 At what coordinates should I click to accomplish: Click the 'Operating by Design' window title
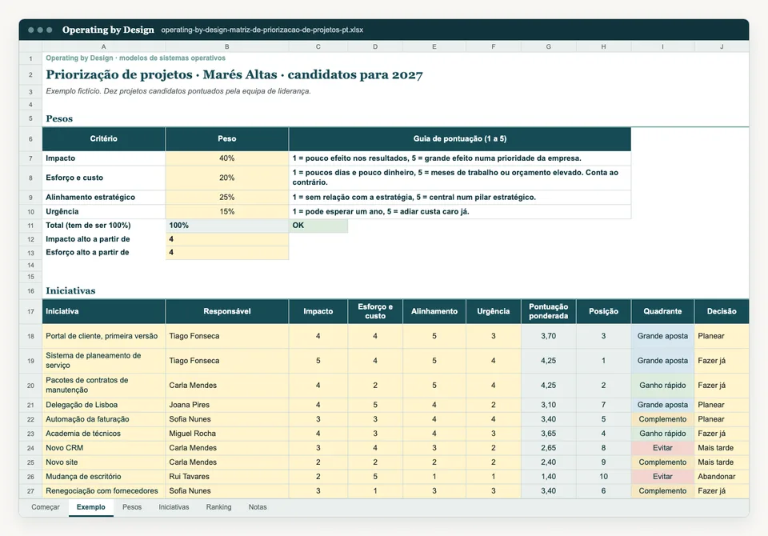pos(108,30)
